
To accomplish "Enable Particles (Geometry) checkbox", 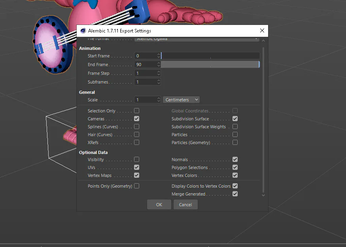I will pos(235,142).
